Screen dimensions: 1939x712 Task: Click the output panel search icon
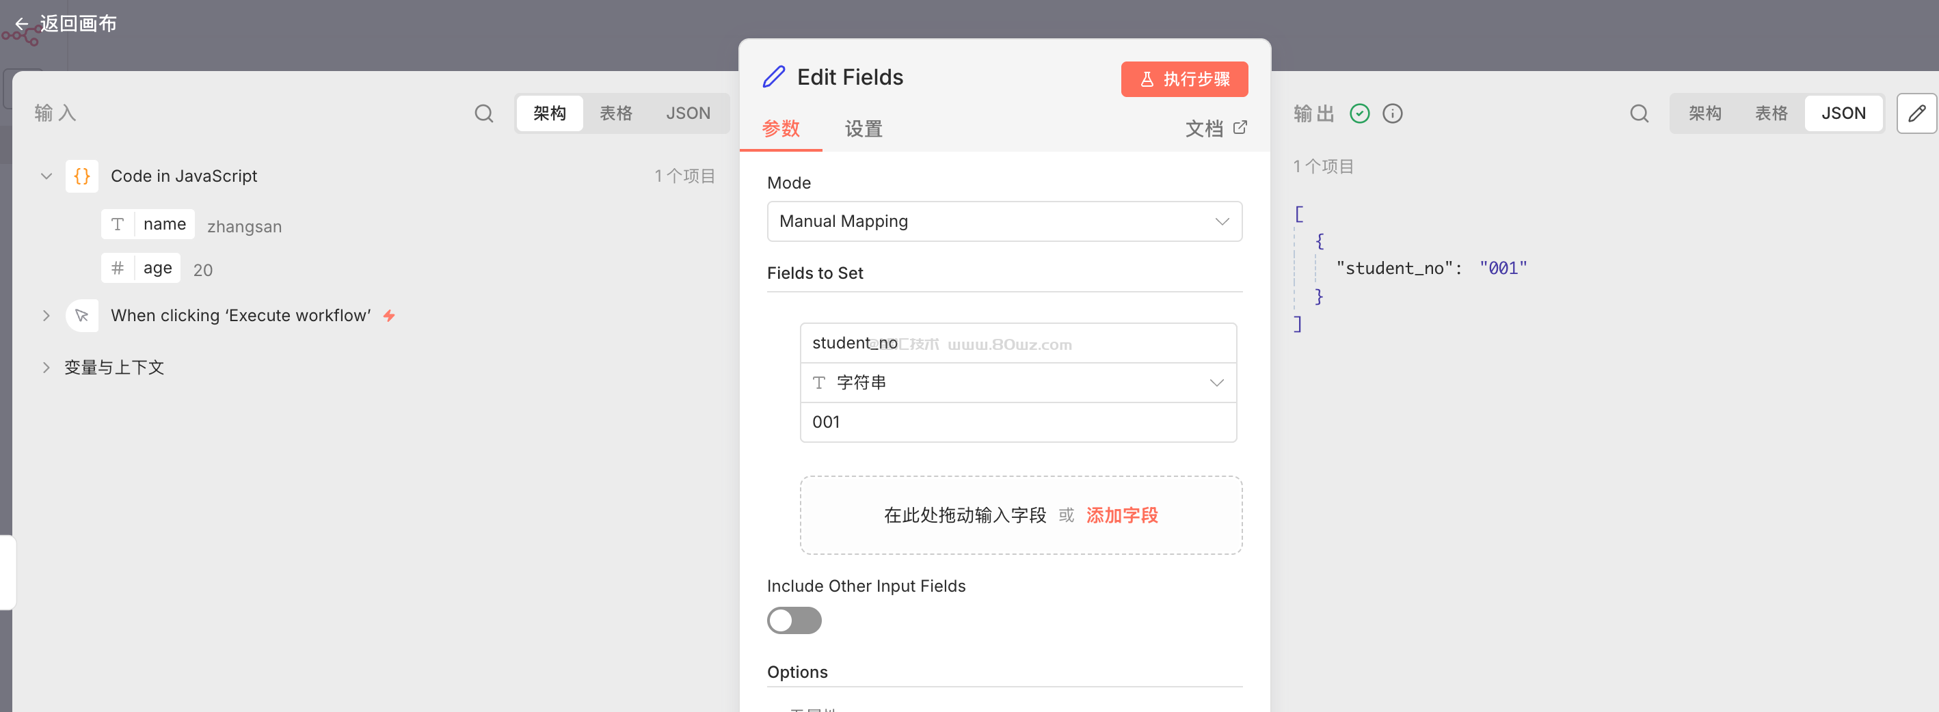tap(1639, 113)
